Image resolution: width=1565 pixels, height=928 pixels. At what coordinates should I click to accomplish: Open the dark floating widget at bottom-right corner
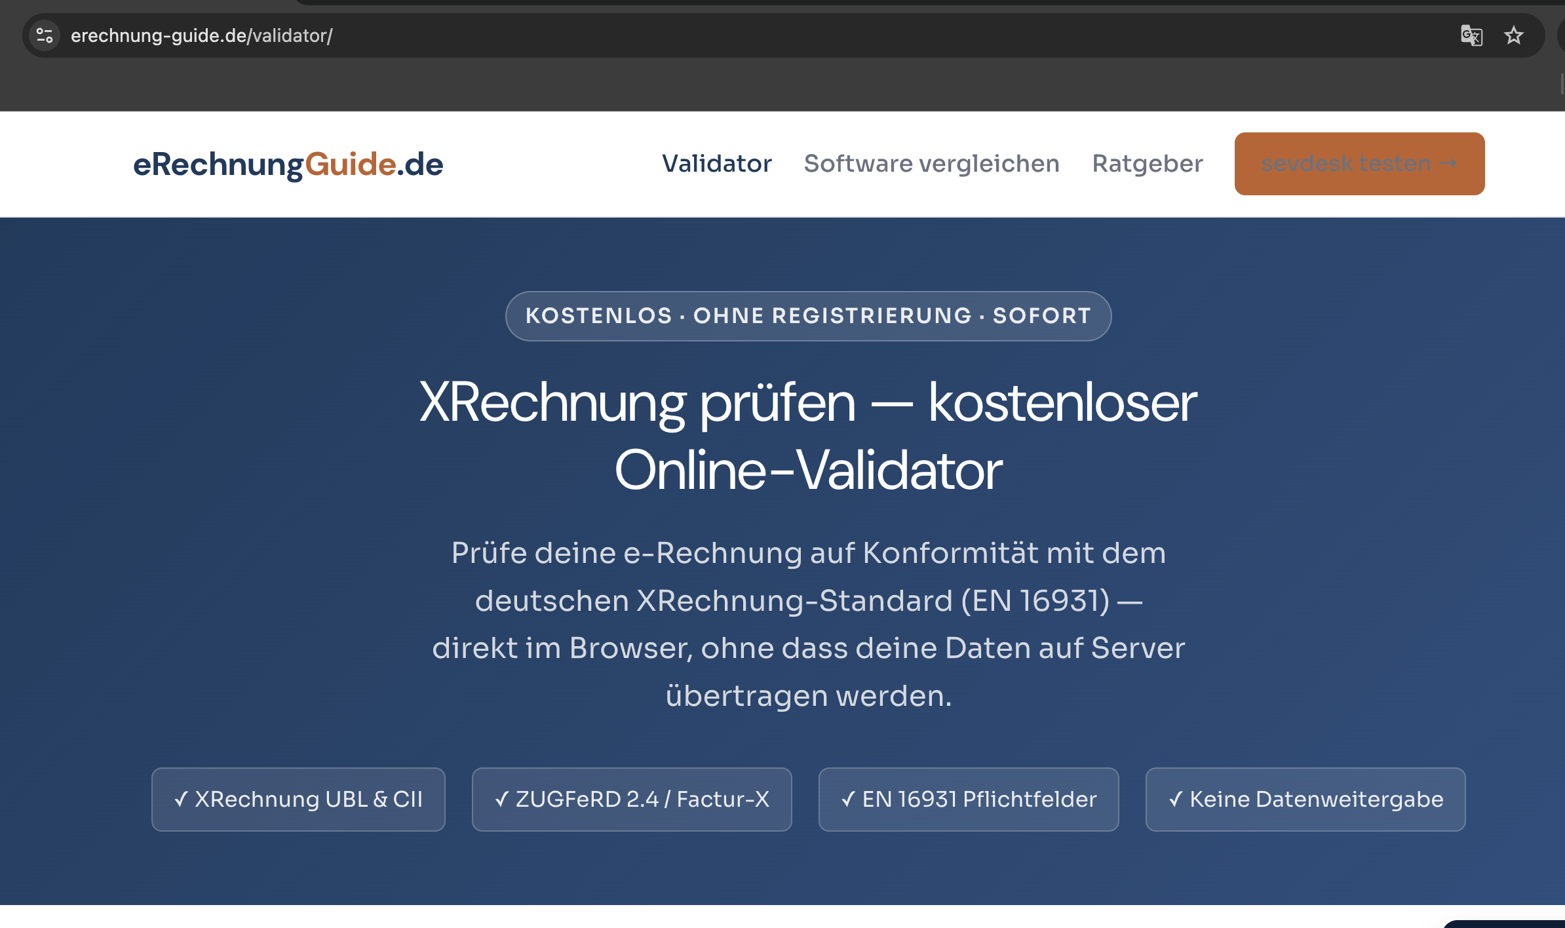click(1507, 924)
